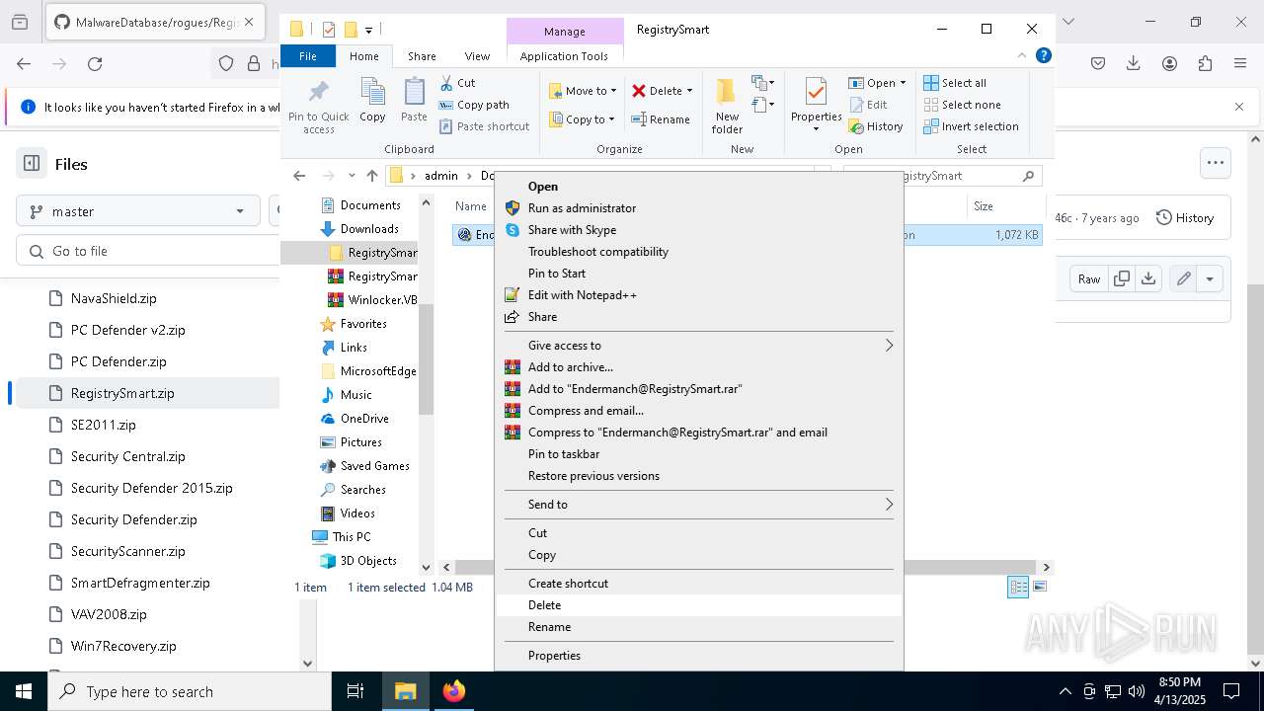
Task: Switch to large icons view button
Action: click(x=1039, y=587)
